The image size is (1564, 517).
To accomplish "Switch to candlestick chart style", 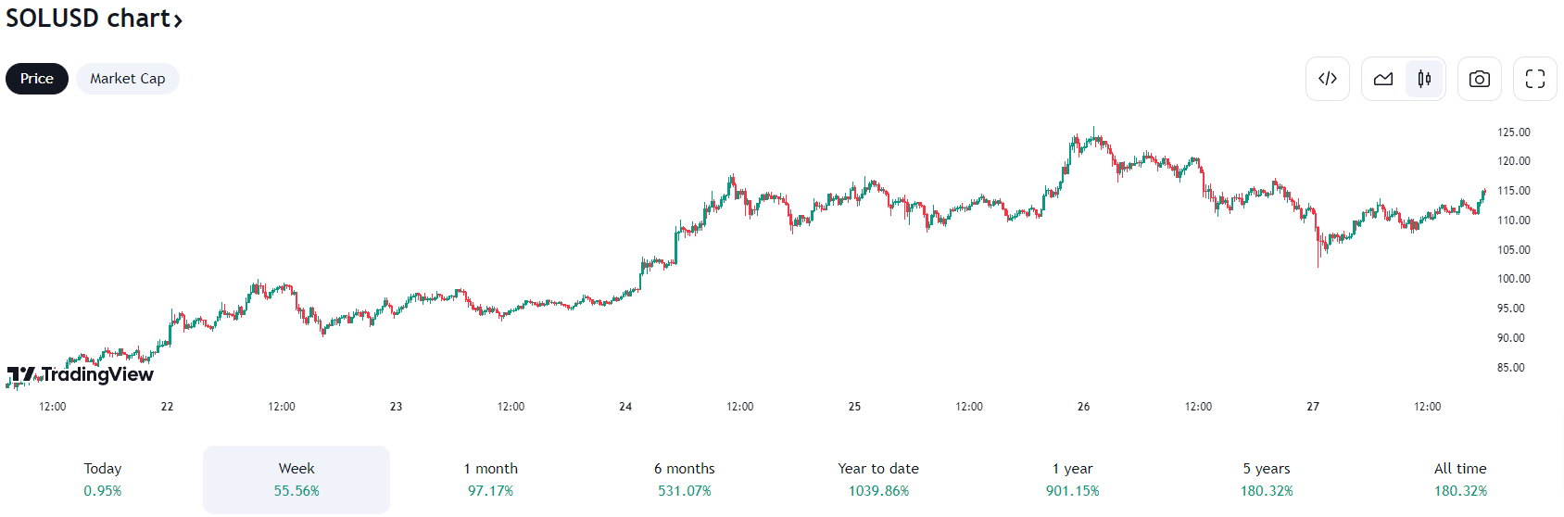I will (1424, 79).
